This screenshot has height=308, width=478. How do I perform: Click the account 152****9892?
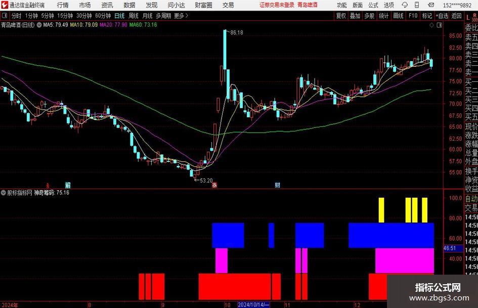[x=457, y=5]
